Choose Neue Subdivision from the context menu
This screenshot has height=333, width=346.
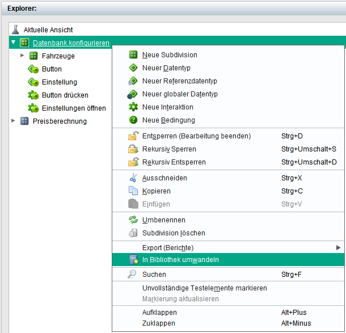coord(228,54)
